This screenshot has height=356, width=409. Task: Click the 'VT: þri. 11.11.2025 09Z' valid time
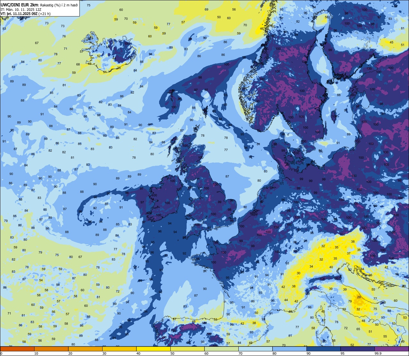coord(19,14)
